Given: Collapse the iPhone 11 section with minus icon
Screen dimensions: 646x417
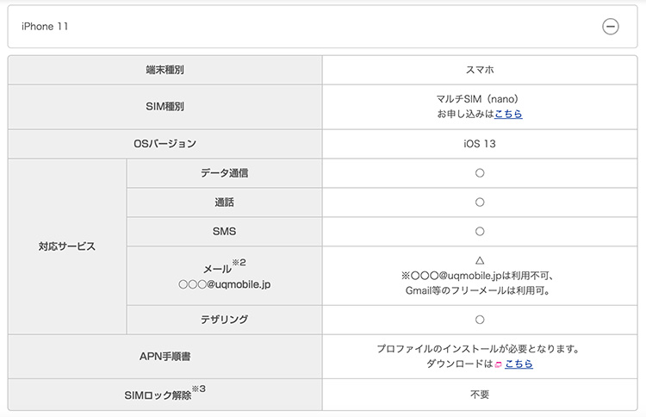Looking at the screenshot, I should 610,27.
